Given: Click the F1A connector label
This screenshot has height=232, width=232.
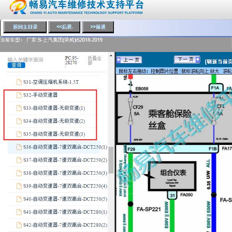Looking at the screenshot, I should click(x=215, y=88).
